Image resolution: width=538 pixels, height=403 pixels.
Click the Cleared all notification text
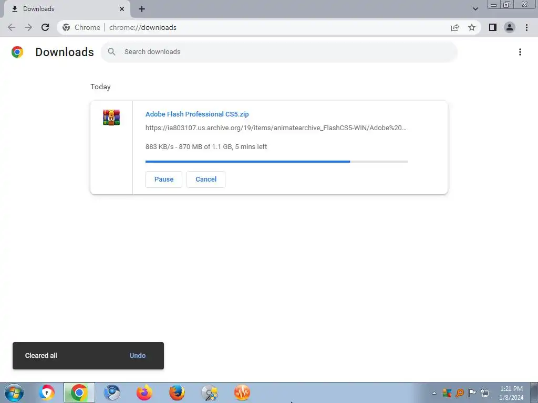tap(41, 355)
